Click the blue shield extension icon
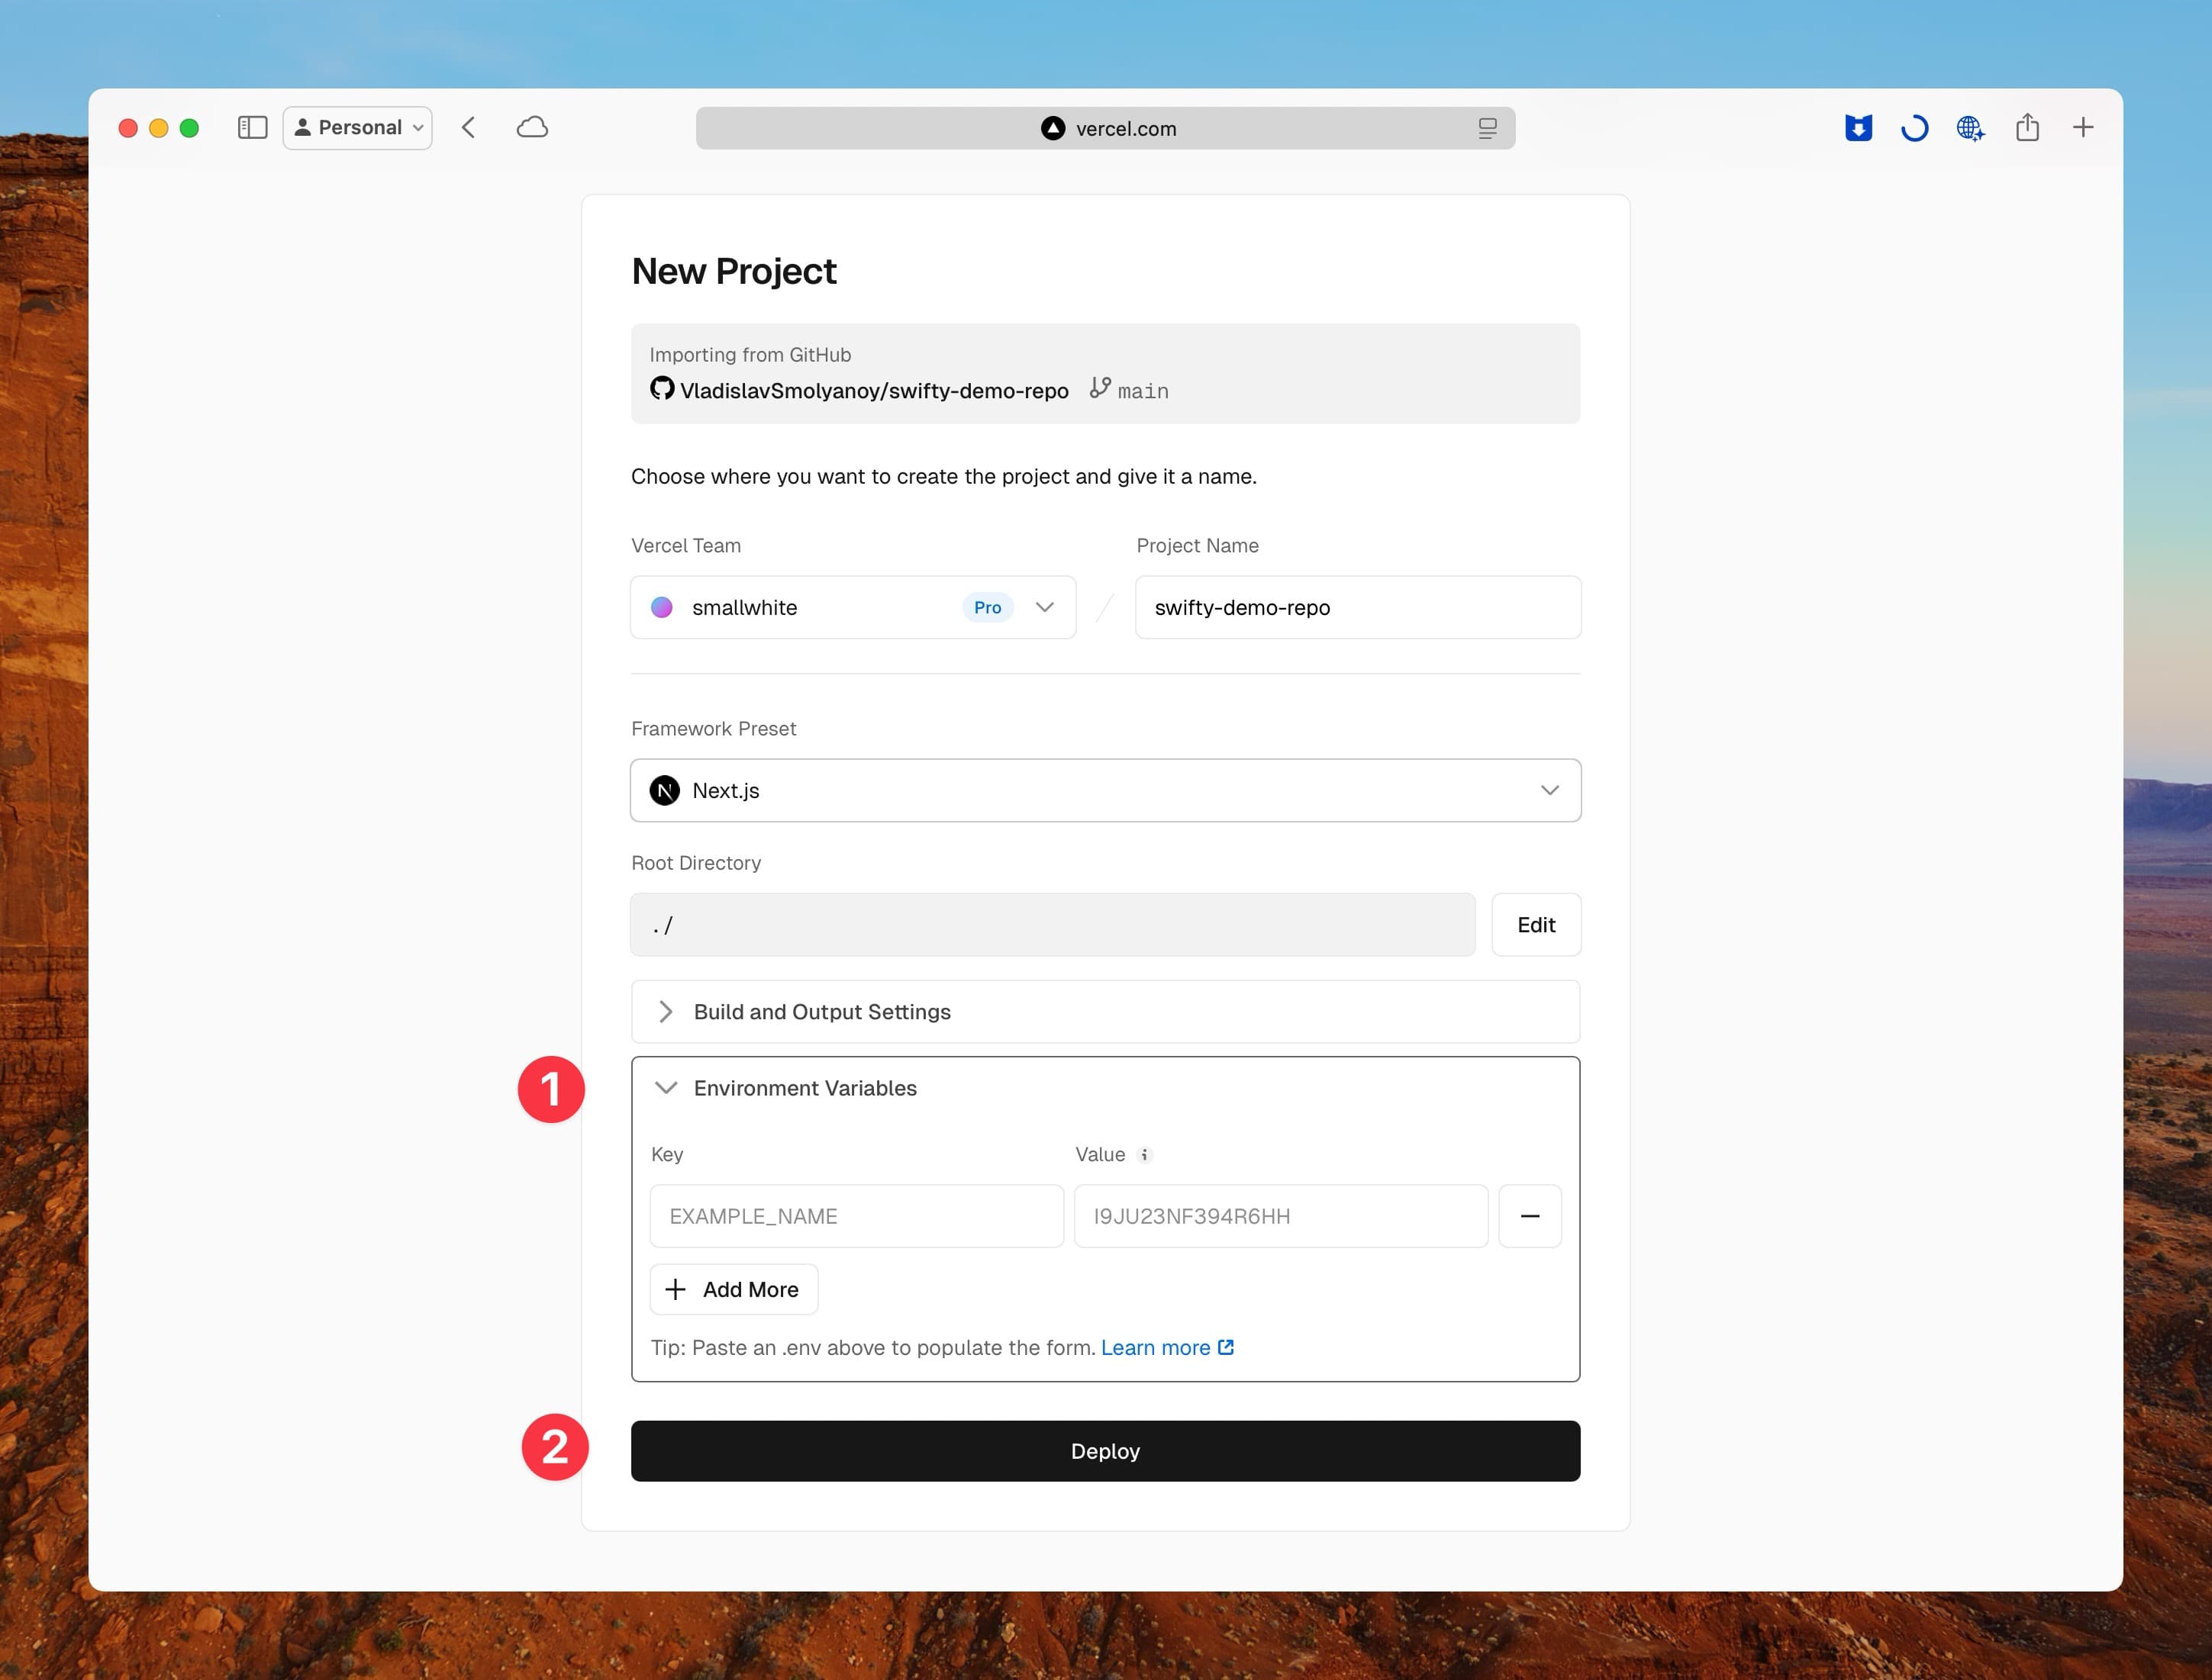The width and height of the screenshot is (2212, 1680). (1859, 128)
